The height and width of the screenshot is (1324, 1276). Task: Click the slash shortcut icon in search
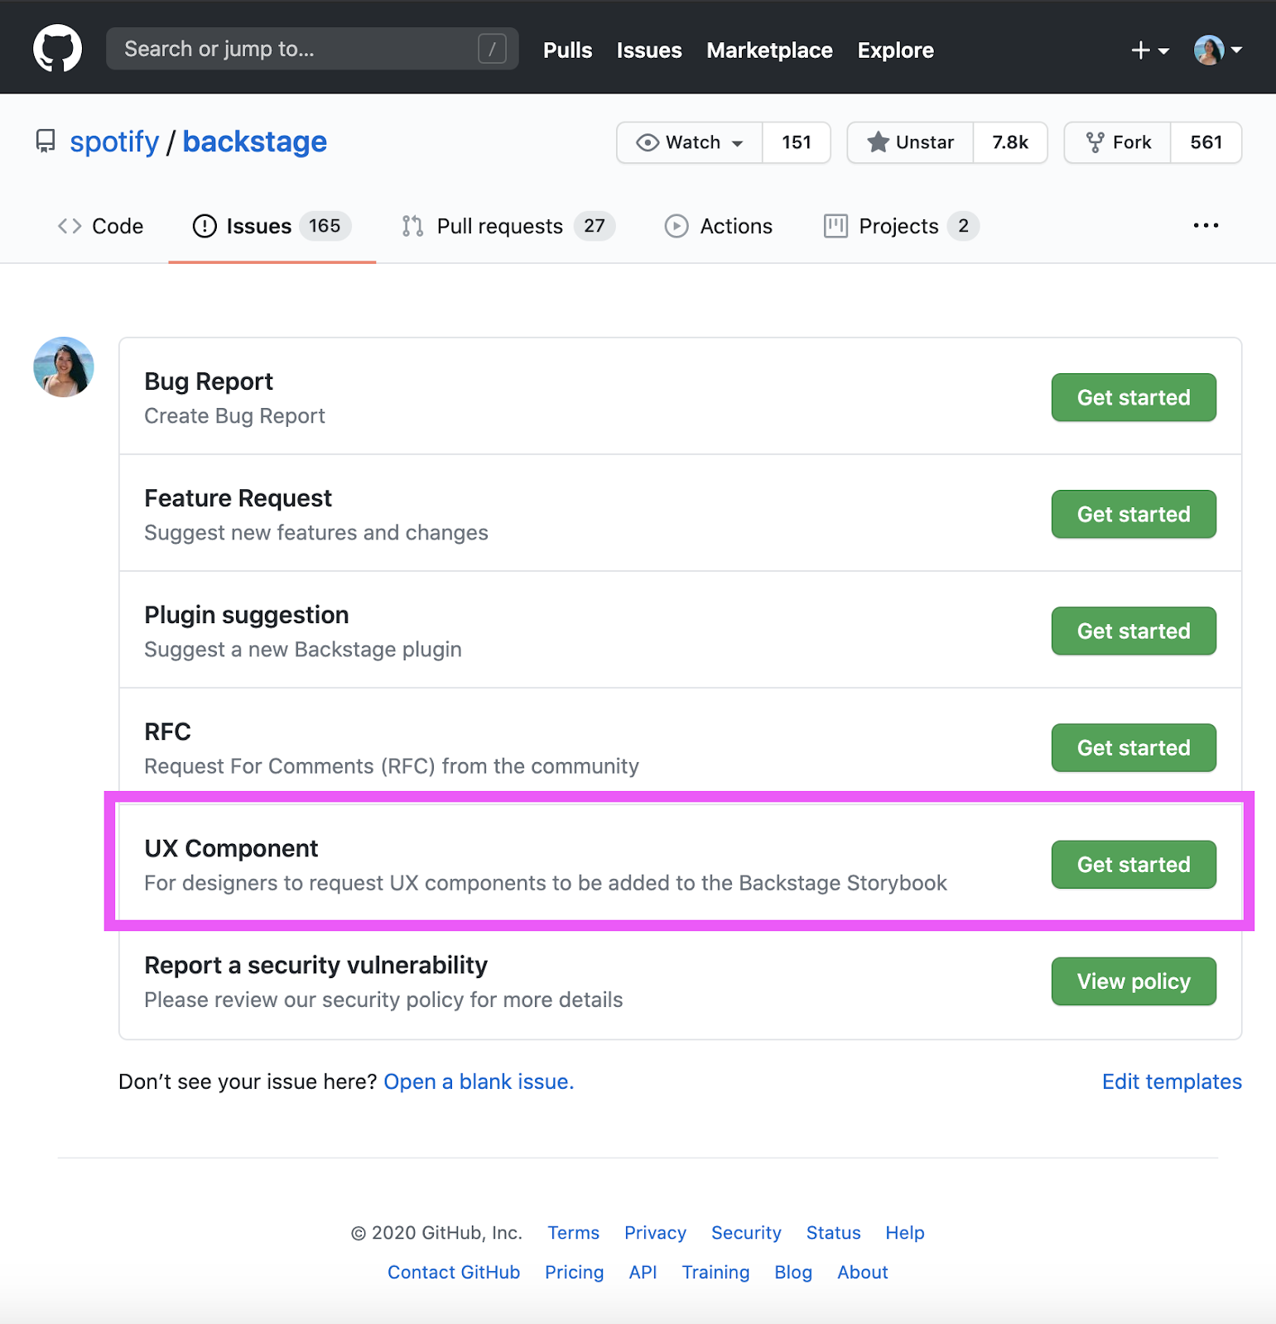click(x=492, y=49)
